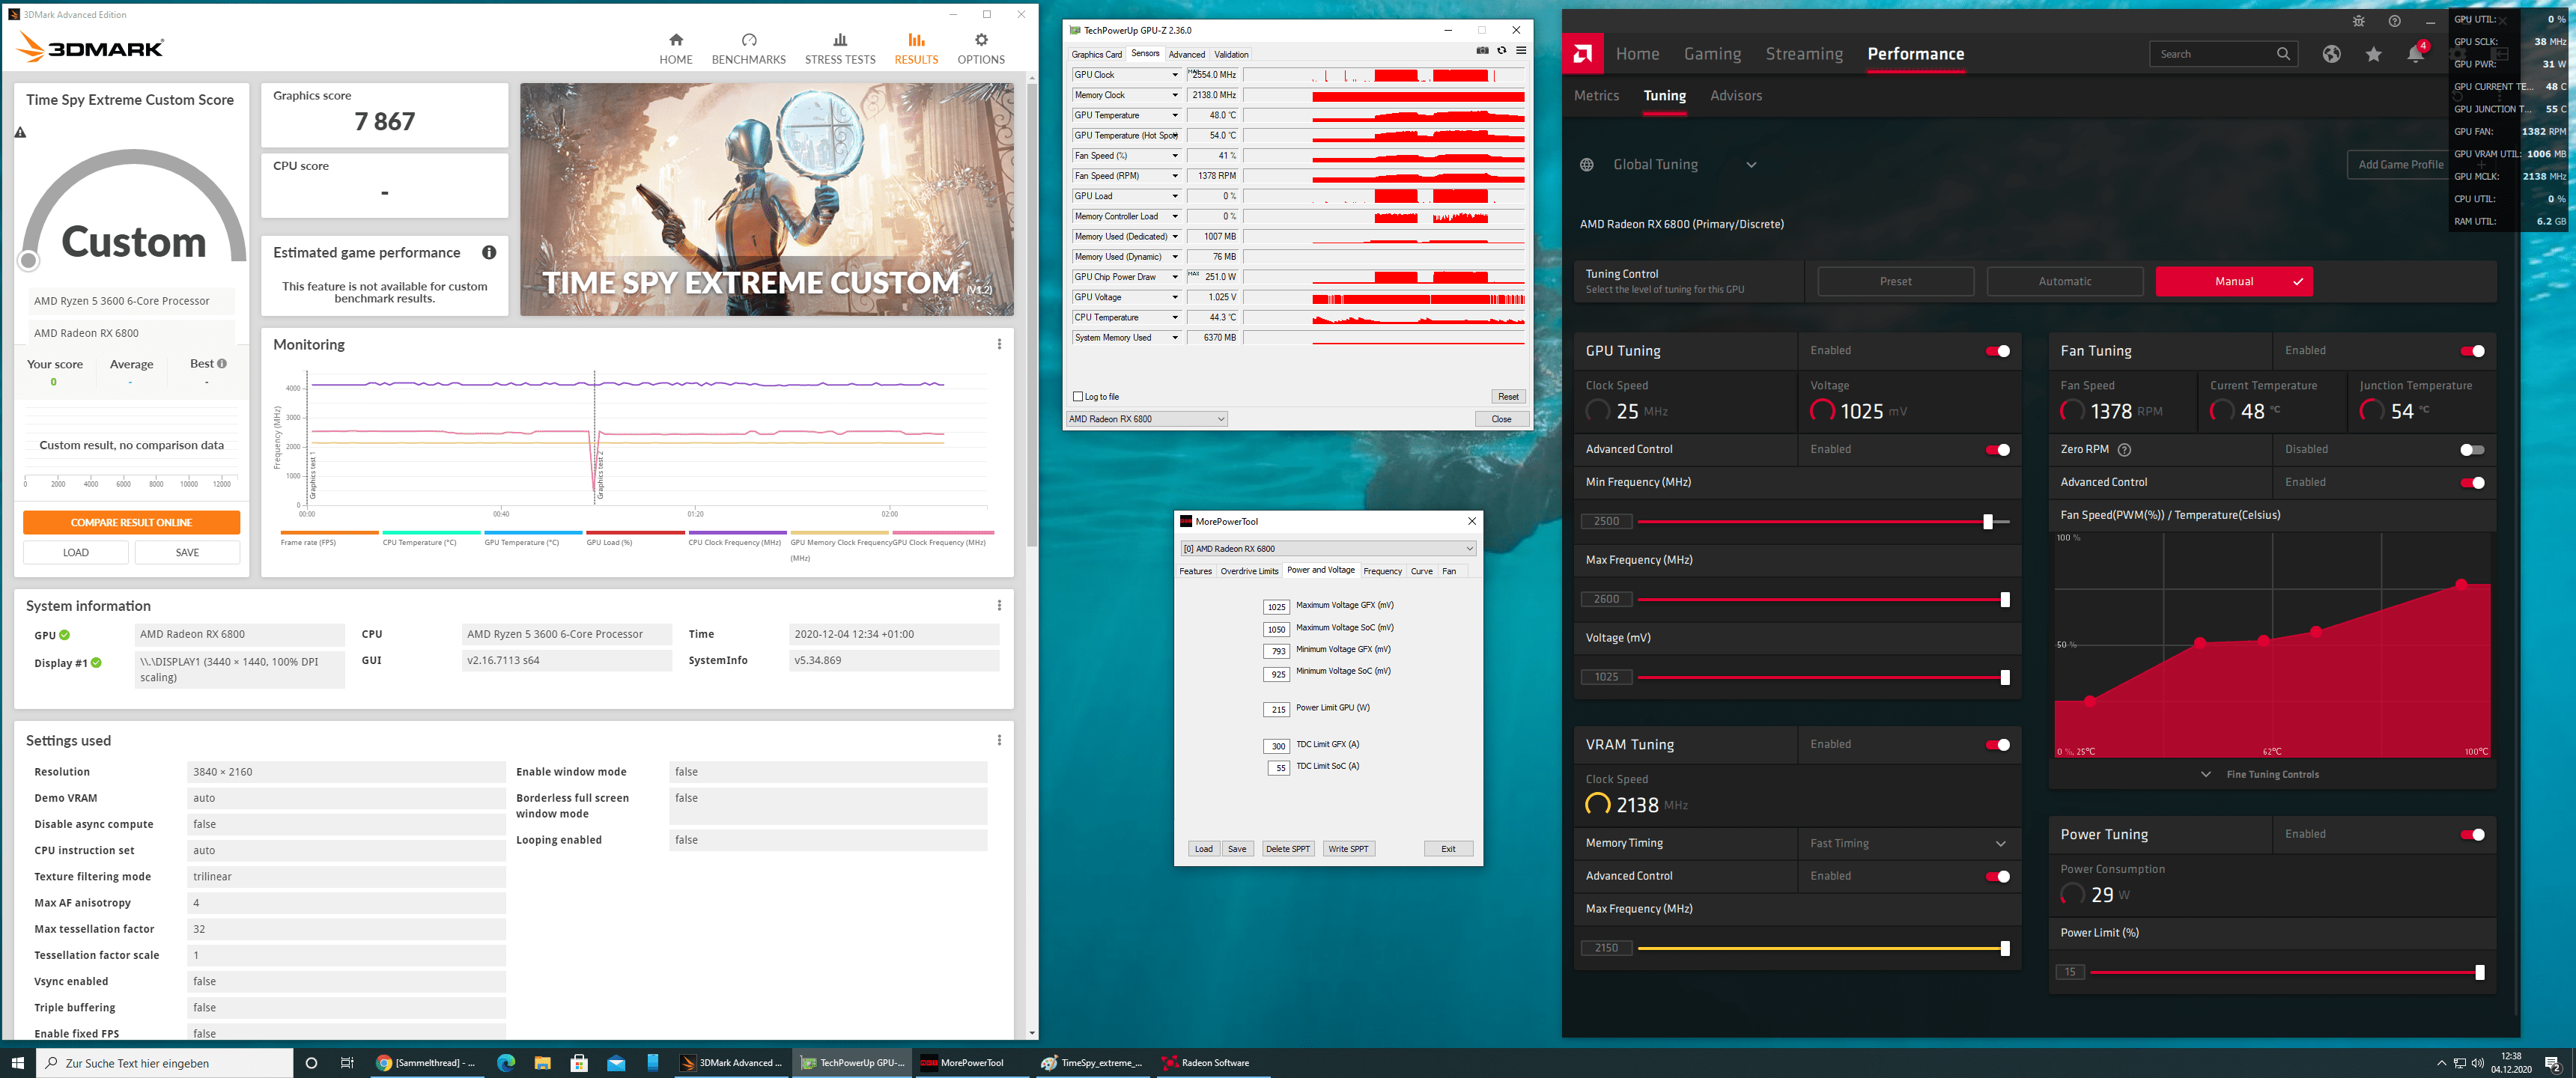Click the score warning triangle icon
2576x1078 pixels.
(x=20, y=132)
